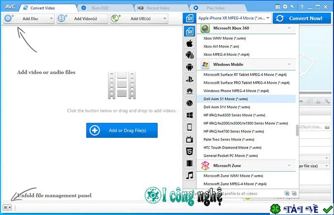Click the merge videos icon in right panel

(x=310, y=101)
